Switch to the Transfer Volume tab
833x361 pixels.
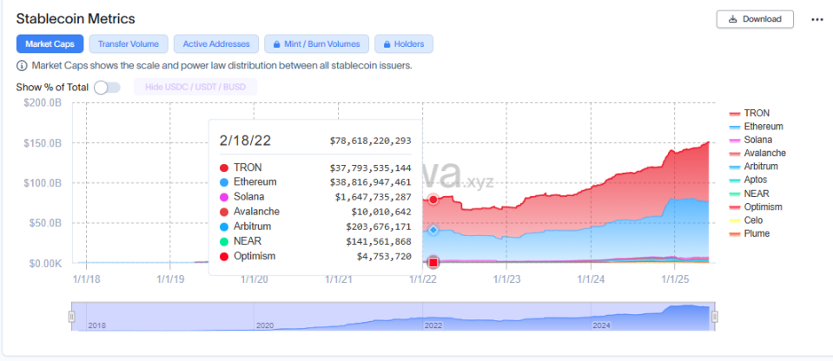128,43
